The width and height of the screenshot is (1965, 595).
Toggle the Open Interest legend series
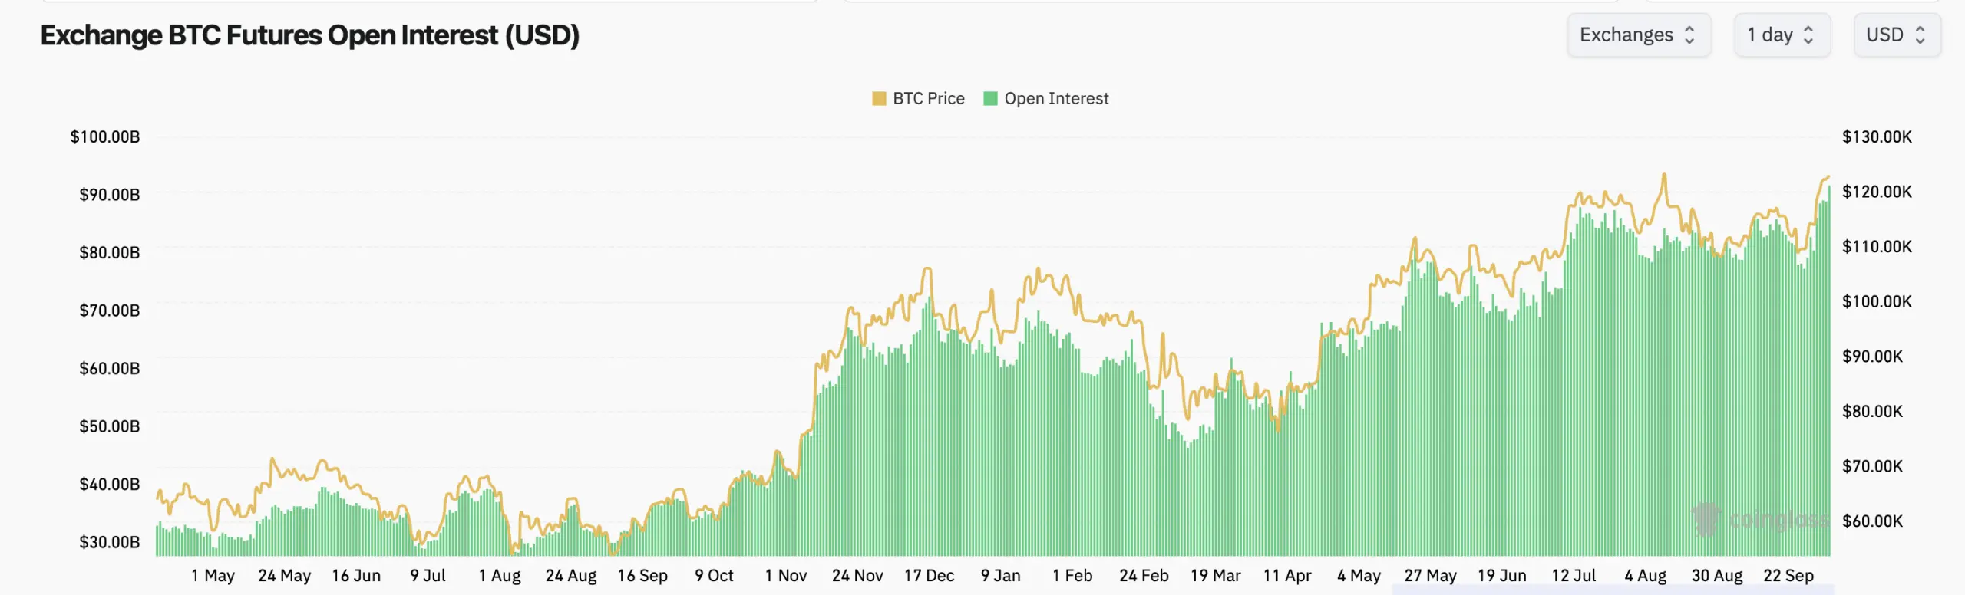click(1046, 99)
